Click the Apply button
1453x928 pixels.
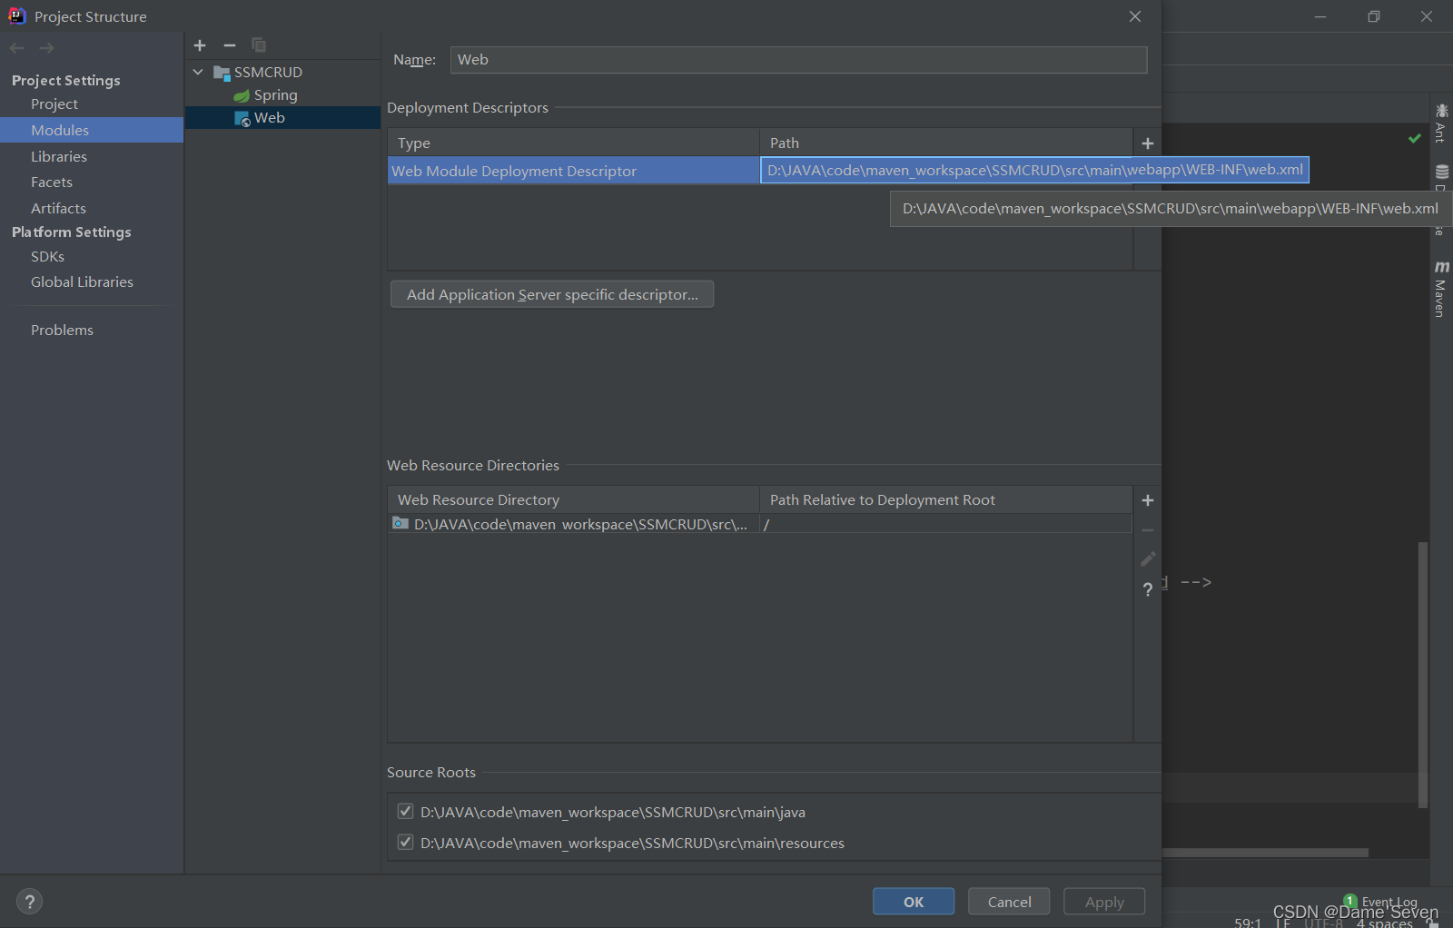[1104, 902]
